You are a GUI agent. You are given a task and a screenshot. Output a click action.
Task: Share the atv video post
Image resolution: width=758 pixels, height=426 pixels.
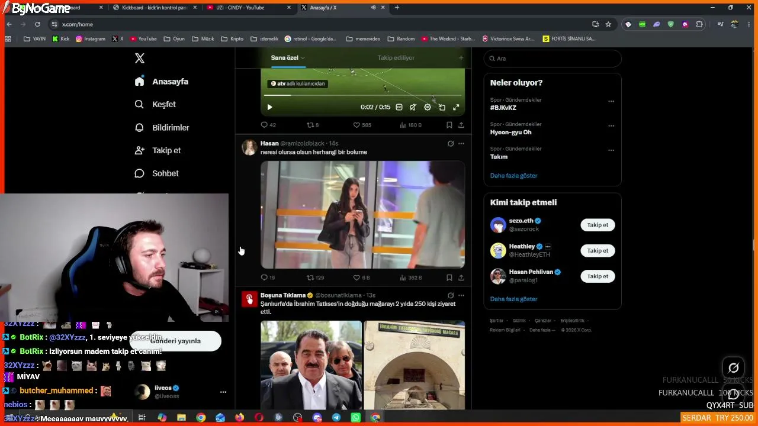click(x=461, y=125)
